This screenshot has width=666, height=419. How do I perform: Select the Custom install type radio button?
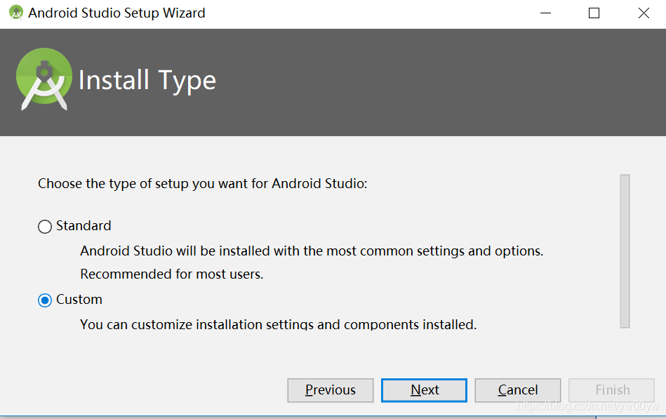click(45, 300)
